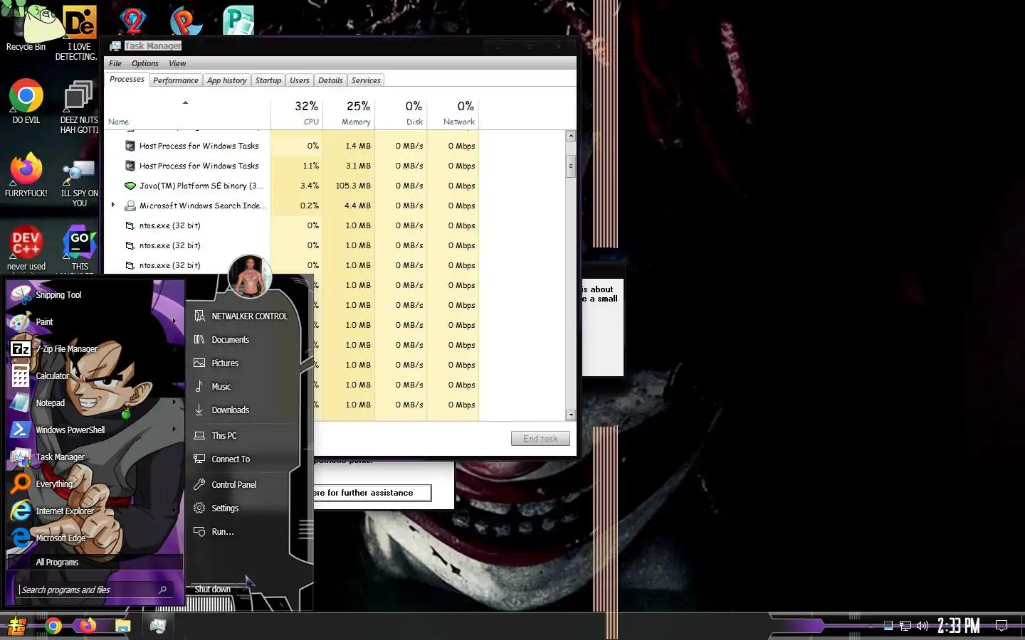Click the 'Search programs and files' box
The height and width of the screenshot is (640, 1025).
point(93,590)
